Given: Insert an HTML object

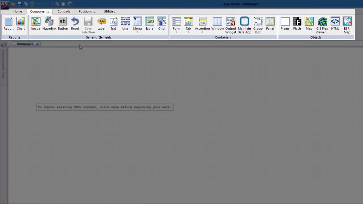Looking at the screenshot, I should pos(335,24).
